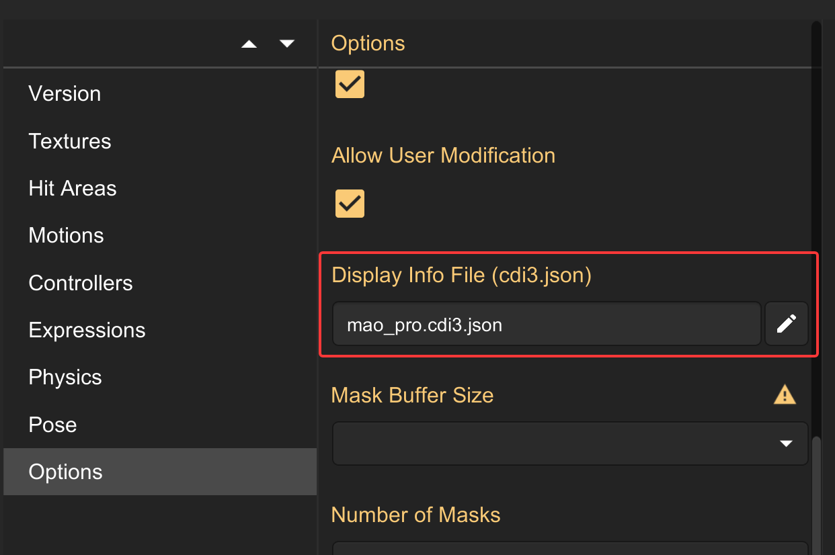Click the pencil edit icon beside mao_pro.cdi3.json
The width and height of the screenshot is (835, 555).
[x=786, y=324]
